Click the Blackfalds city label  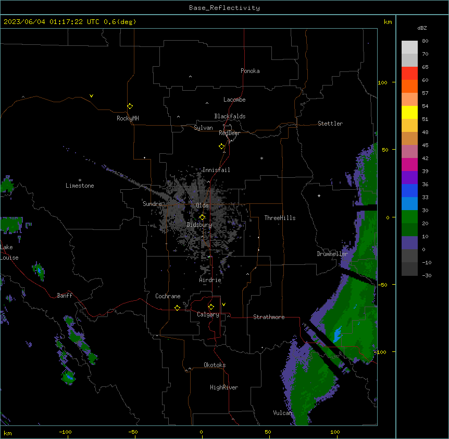(230, 116)
